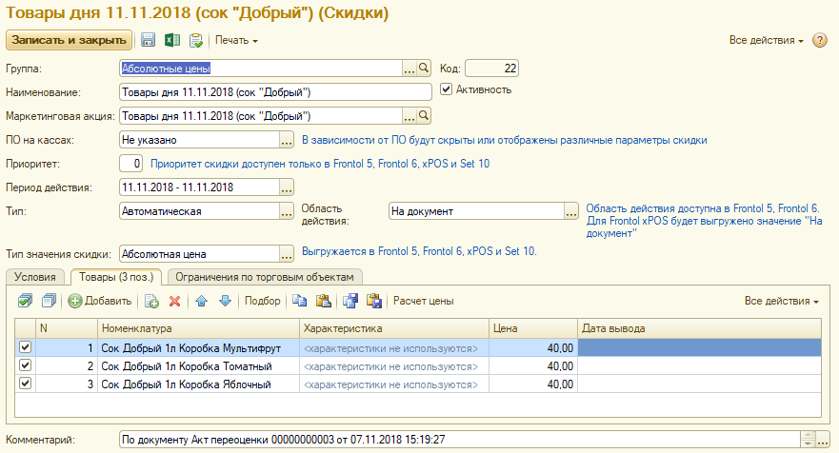This screenshot has height=453, width=839.
Task: Click the clipboard with green checkmark icon
Action: [x=196, y=40]
